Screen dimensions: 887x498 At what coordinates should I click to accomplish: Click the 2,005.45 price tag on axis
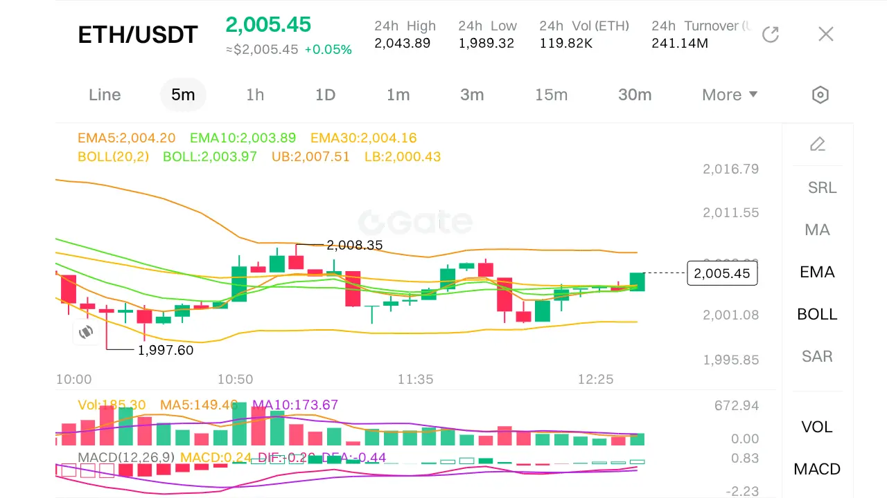click(x=722, y=273)
